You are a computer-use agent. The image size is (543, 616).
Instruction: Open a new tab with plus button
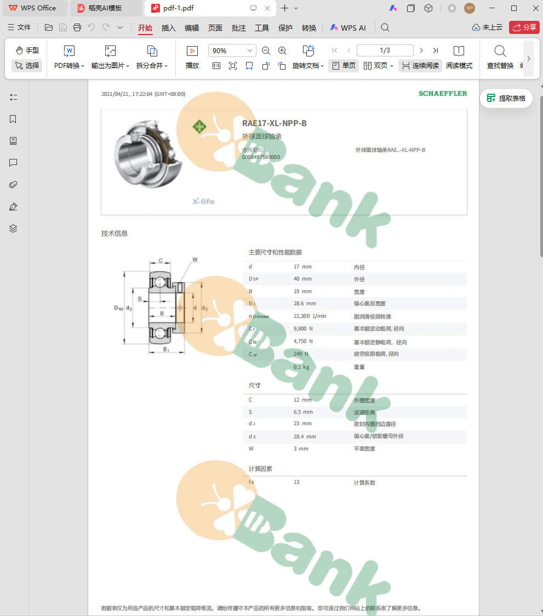pos(285,8)
